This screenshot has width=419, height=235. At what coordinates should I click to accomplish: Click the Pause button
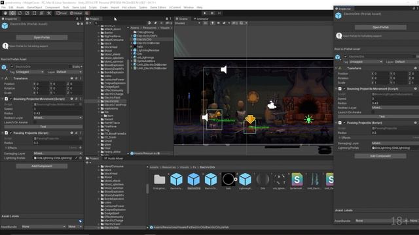tap(212, 13)
